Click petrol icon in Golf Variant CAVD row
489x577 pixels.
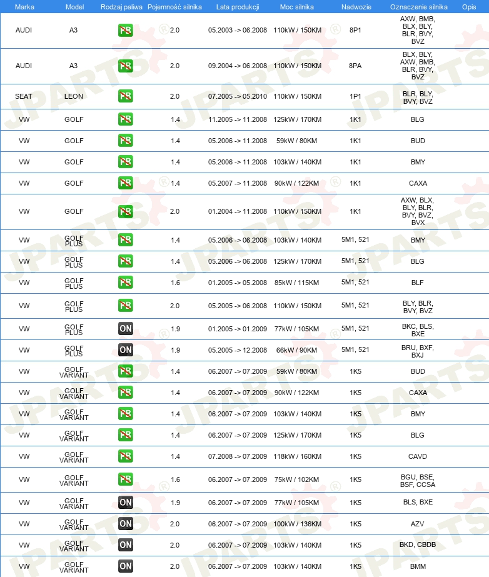tap(126, 456)
